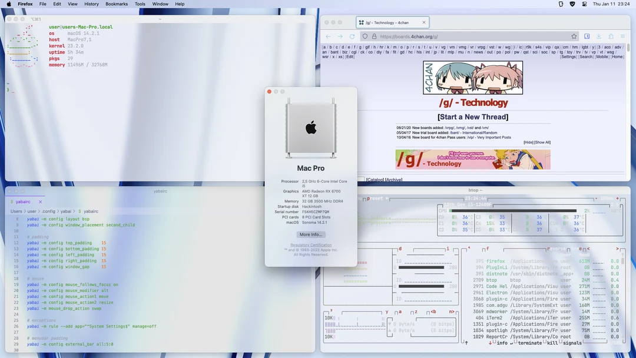
Task: Reload the 4chan page with the refresh icon
Action: click(352, 36)
